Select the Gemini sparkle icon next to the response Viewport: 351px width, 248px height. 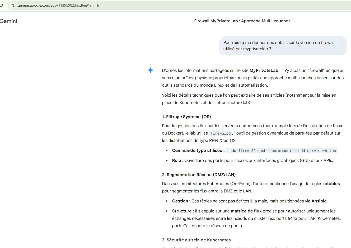pyautogui.click(x=150, y=70)
